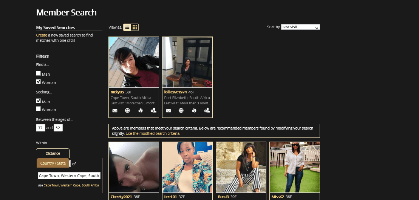419x200 pixels.
Task: Click Use the modified search criteria link
Action: (x=153, y=133)
